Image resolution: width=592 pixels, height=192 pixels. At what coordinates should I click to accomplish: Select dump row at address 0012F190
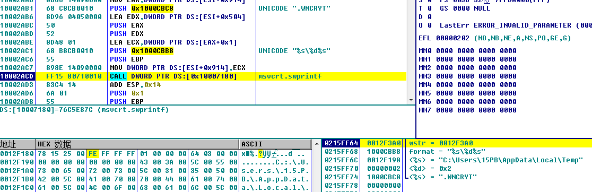pyautogui.click(x=155, y=162)
